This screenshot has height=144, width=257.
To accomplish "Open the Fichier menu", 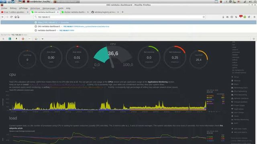I will point(4,8).
